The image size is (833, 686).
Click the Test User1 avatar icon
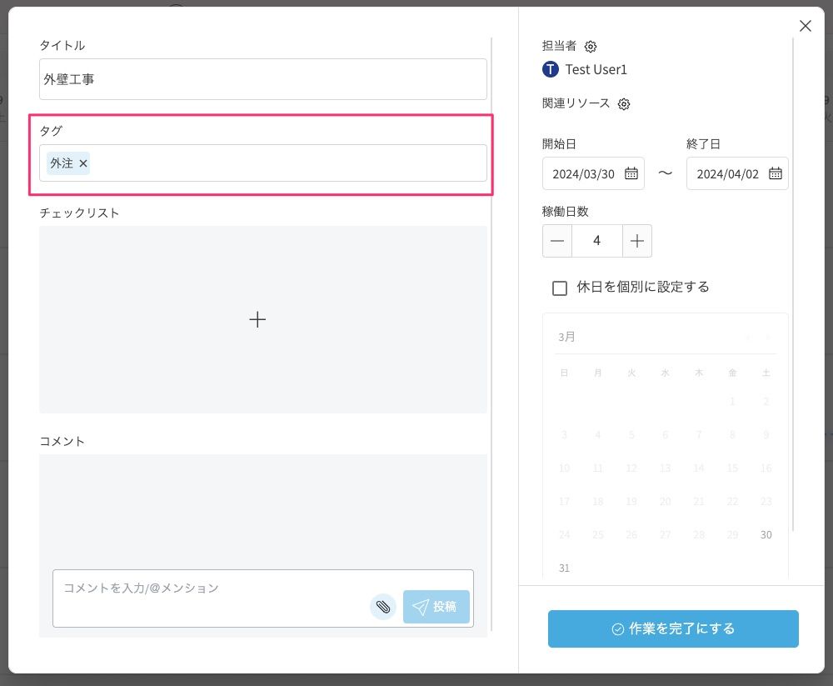click(x=550, y=69)
